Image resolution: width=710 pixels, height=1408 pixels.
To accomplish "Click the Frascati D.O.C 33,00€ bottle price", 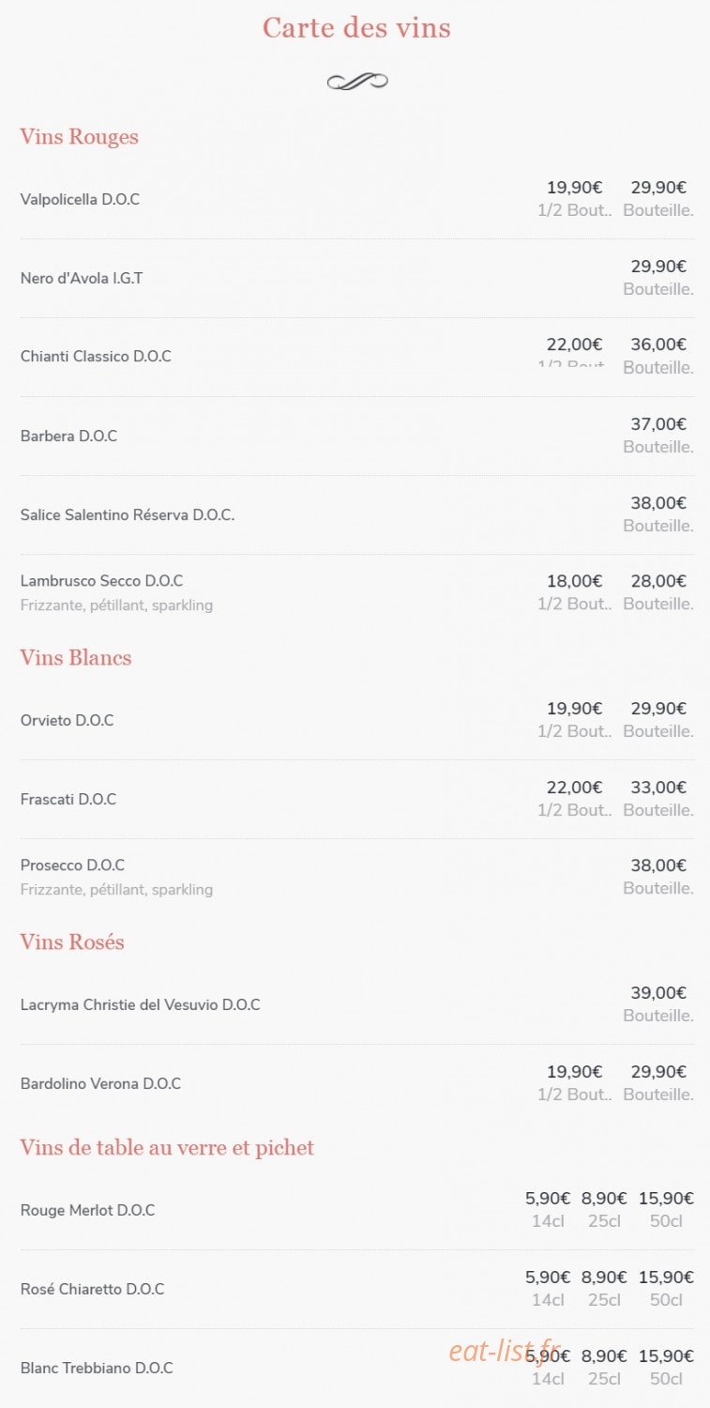I will coord(658,788).
